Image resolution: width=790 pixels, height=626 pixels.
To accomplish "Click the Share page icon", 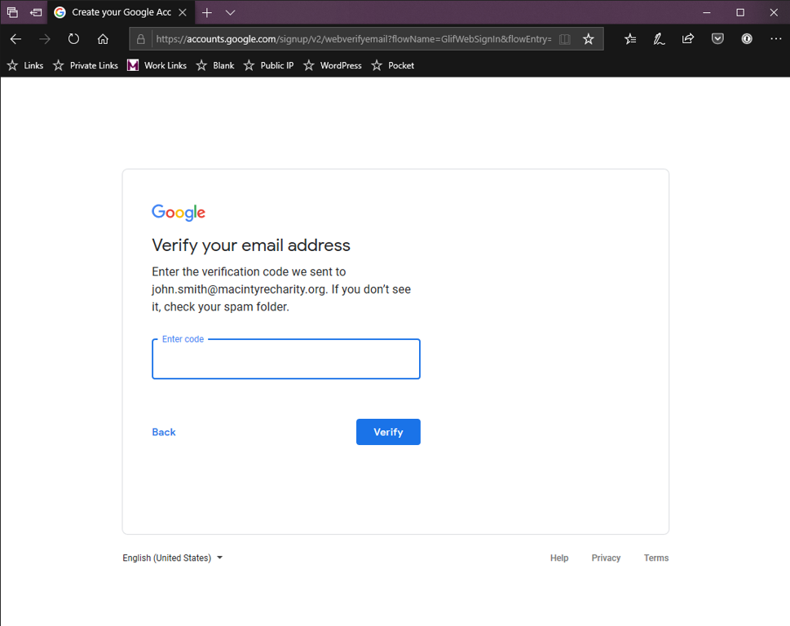I will (x=688, y=39).
